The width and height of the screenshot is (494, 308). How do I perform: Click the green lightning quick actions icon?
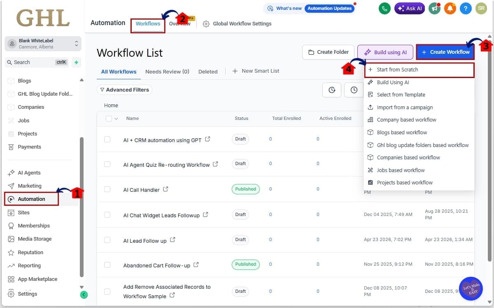tap(76, 62)
